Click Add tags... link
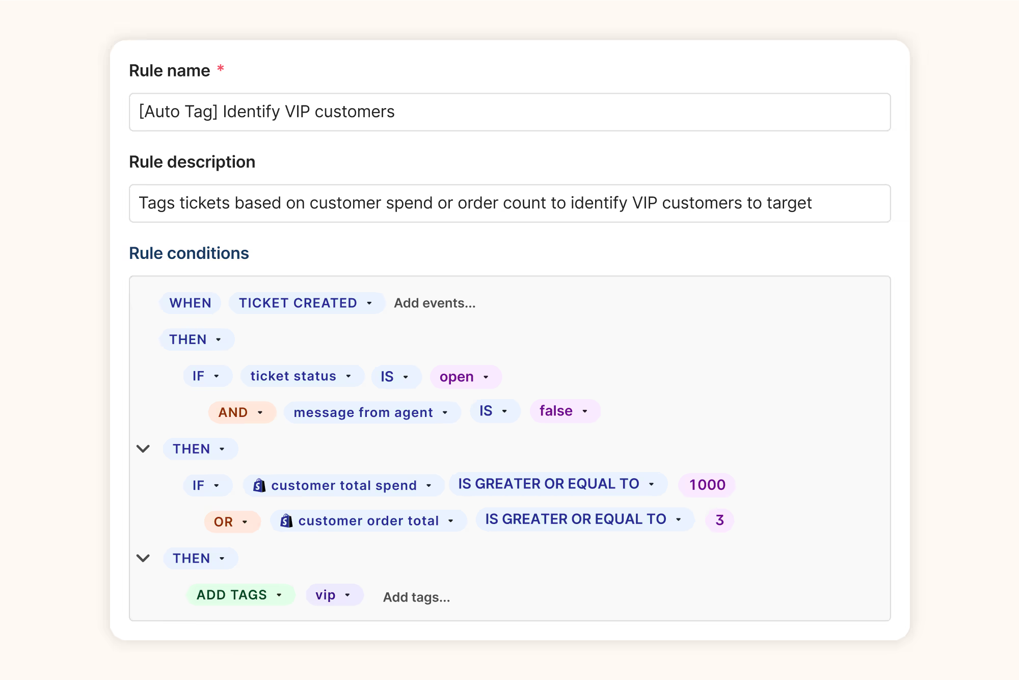 tap(416, 597)
